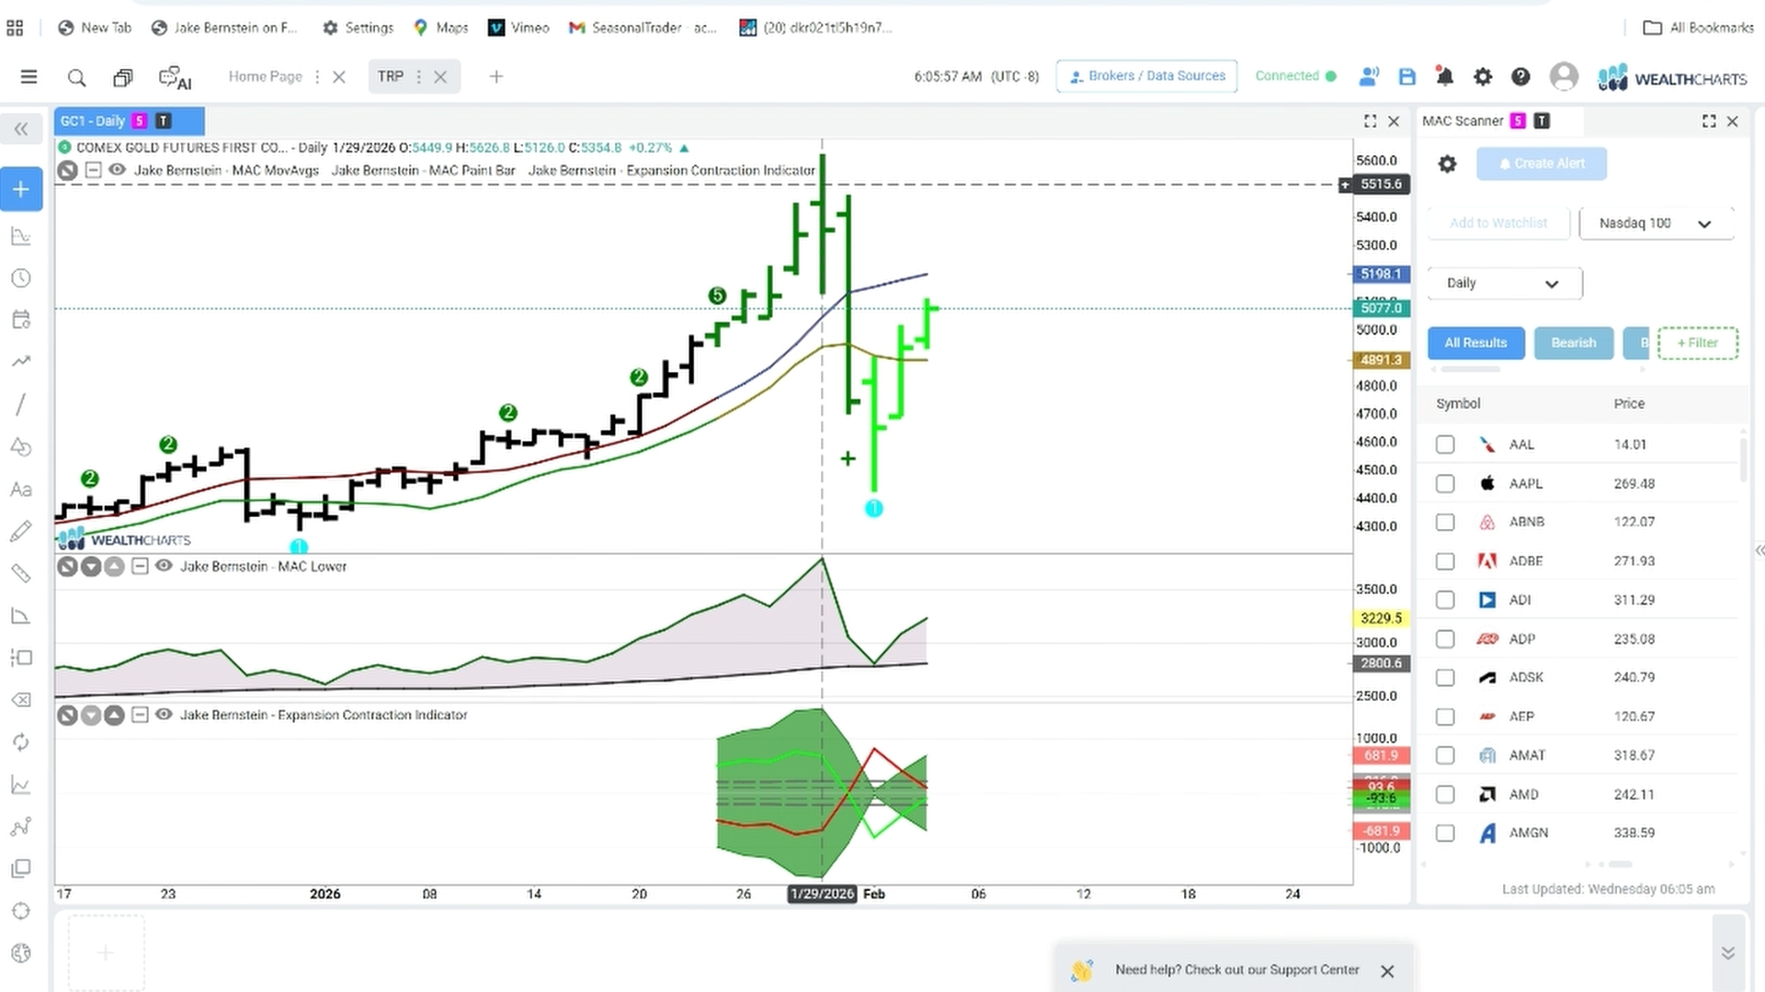Select the text annotation tool Aa

(x=21, y=490)
